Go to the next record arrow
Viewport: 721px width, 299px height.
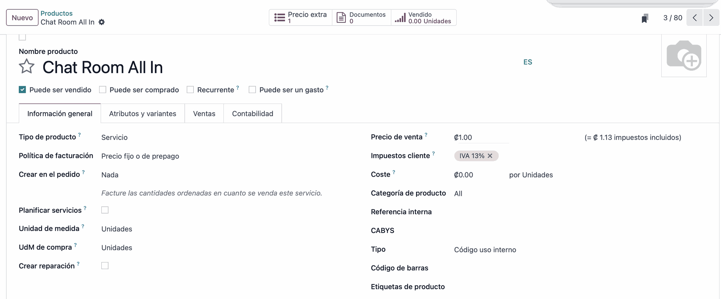pyautogui.click(x=711, y=18)
